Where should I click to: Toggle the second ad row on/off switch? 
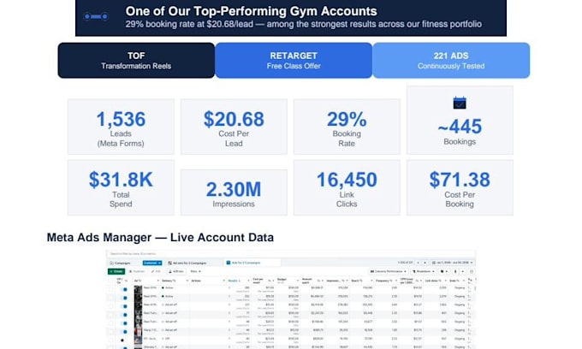(125, 298)
